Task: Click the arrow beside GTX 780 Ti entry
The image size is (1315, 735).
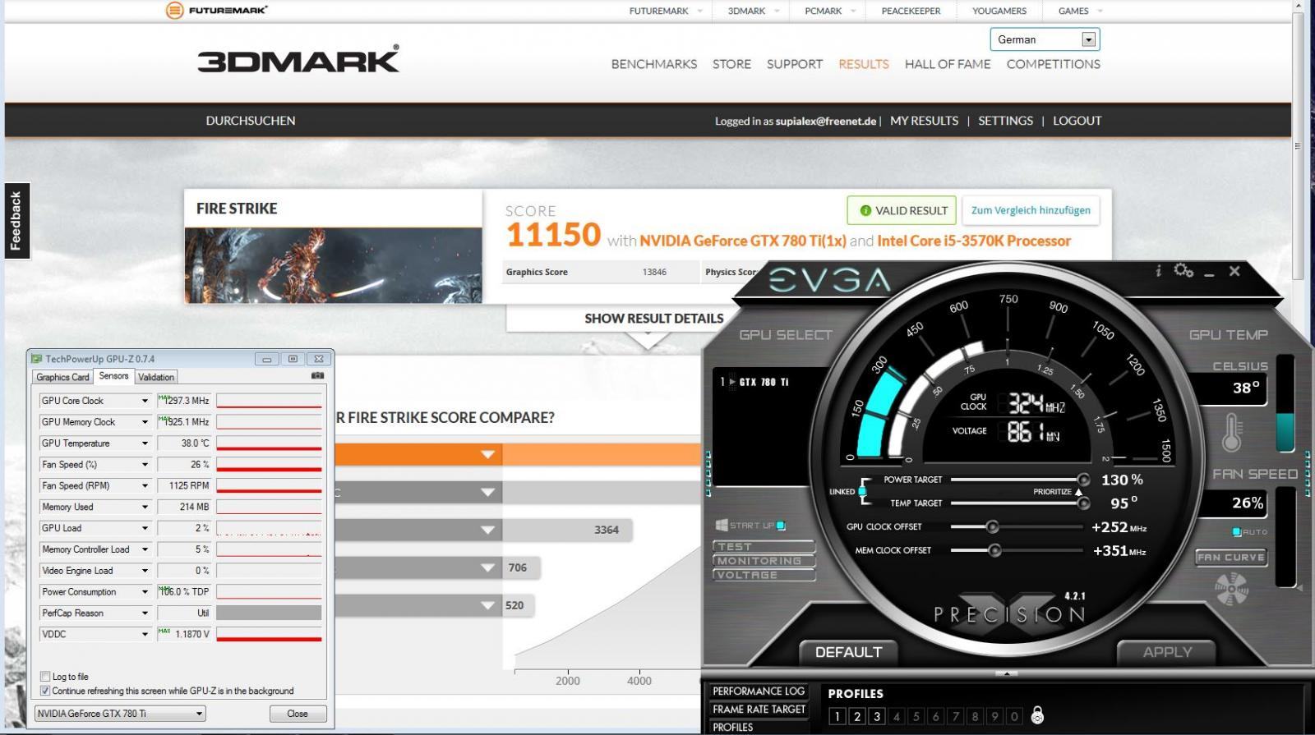Action: (731, 382)
